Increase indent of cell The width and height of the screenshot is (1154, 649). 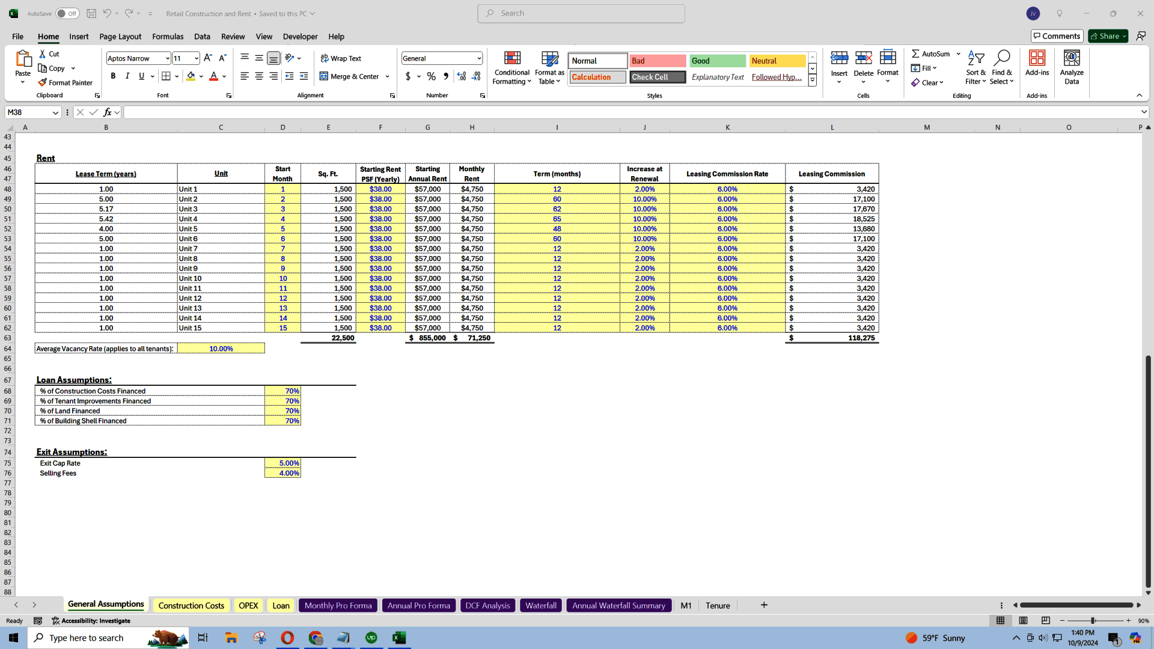[304, 76]
